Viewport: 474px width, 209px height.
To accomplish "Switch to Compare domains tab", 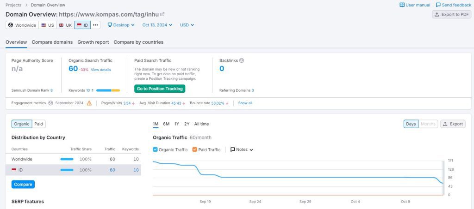I will pyautogui.click(x=52, y=42).
